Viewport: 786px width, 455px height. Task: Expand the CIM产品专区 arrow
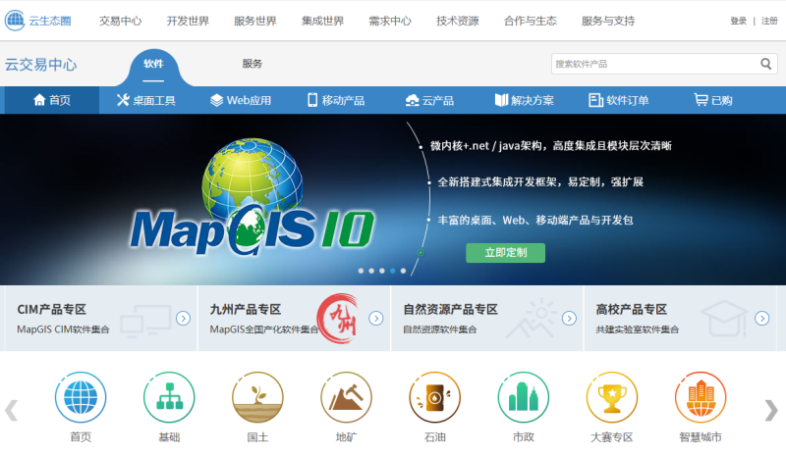click(183, 318)
